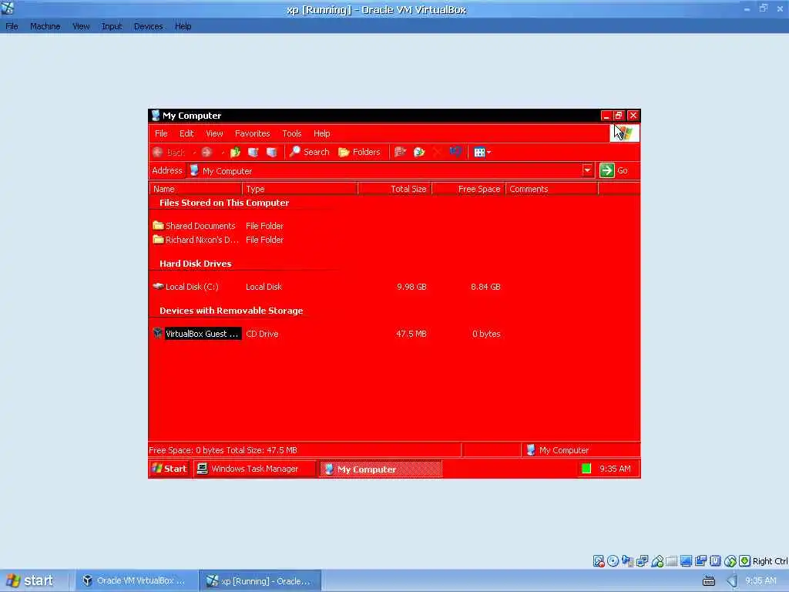Screen dimensions: 789x592
Task: Switch to Windows Task Manager taskbar button
Action: [x=254, y=469]
